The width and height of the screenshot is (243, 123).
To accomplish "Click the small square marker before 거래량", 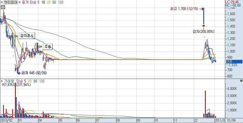I will pyautogui.click(x=2, y=81).
